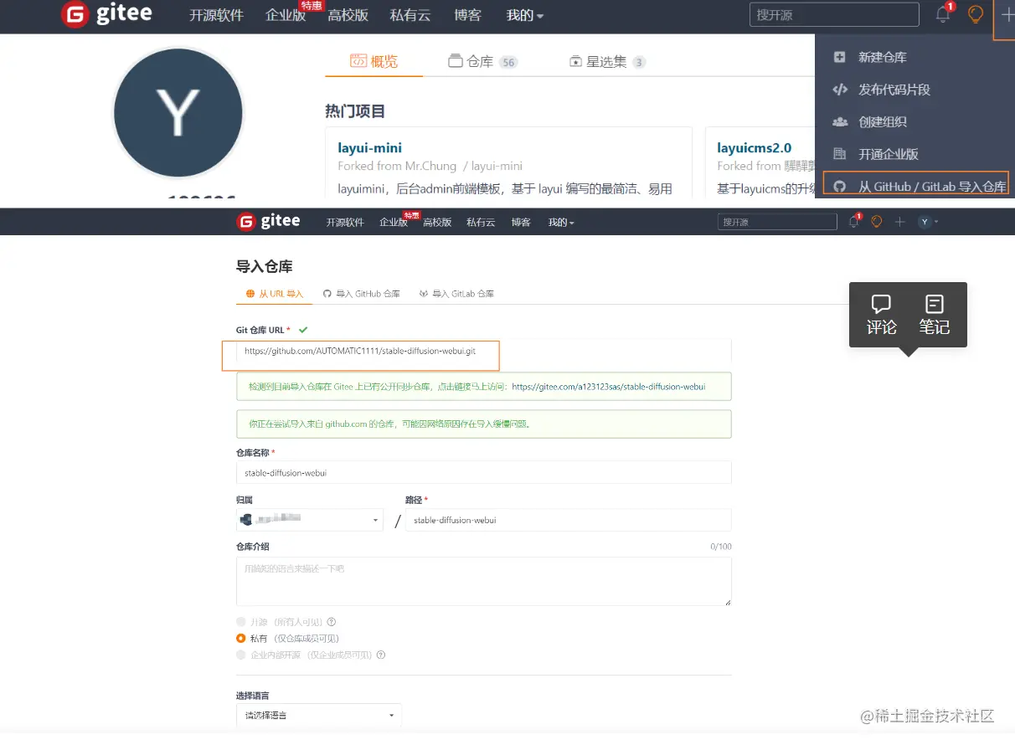The width and height of the screenshot is (1015, 745).
Task: Open the layuicms2.0 project link
Action: tap(754, 148)
